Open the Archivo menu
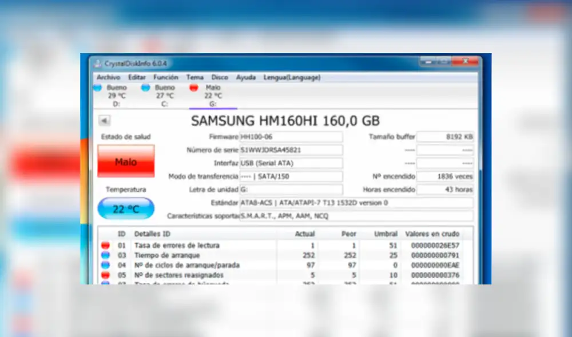This screenshot has height=337, width=572. 109,77
